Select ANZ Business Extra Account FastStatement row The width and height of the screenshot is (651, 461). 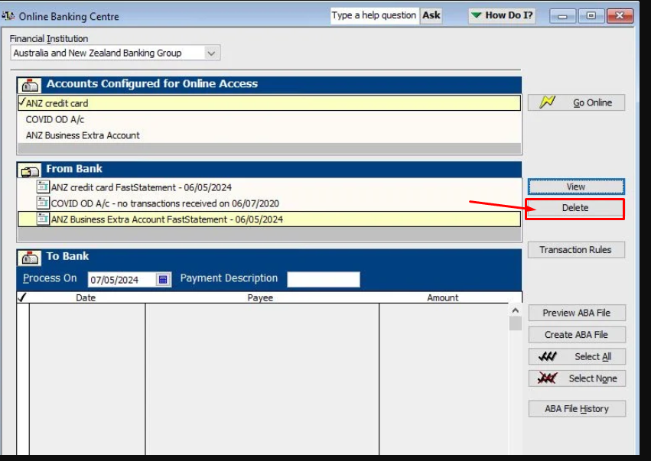coord(269,219)
